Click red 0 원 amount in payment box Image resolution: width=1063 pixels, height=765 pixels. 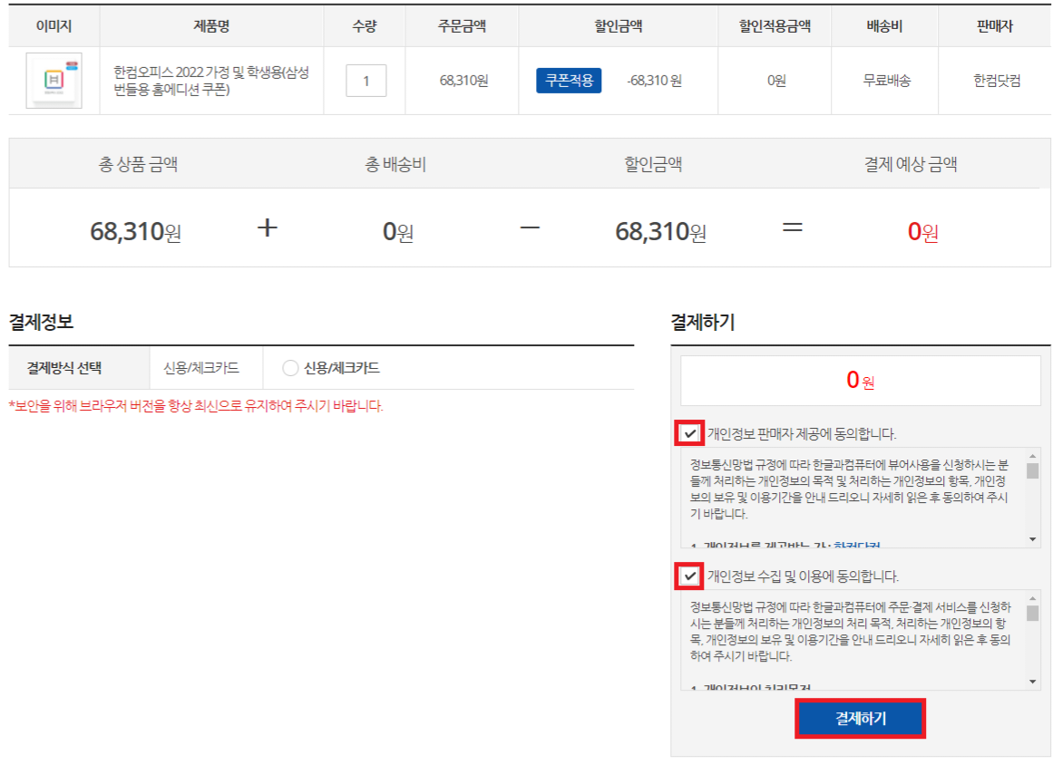click(861, 380)
